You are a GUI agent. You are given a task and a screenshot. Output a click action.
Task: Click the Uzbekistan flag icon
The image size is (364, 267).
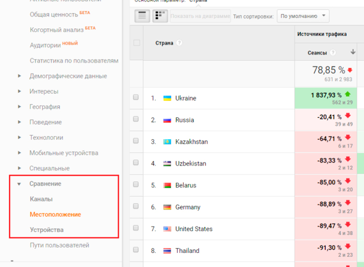click(x=167, y=163)
